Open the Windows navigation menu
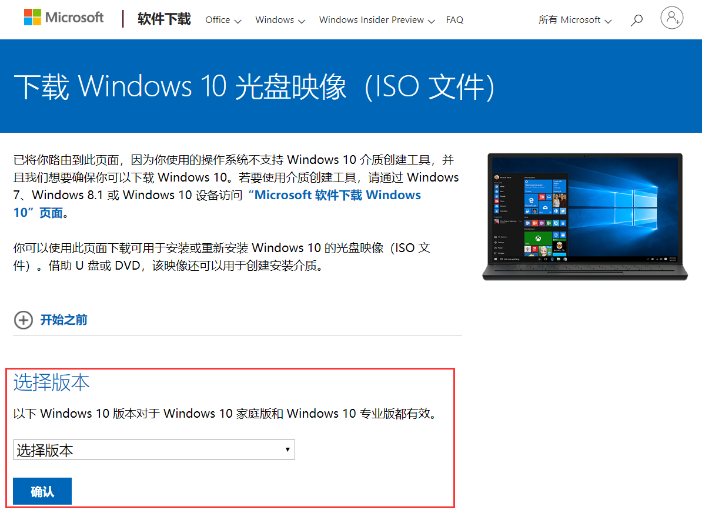 point(280,20)
